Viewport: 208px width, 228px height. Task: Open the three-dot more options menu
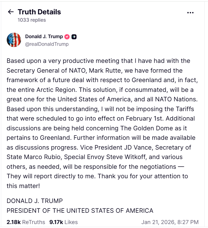[x=190, y=13]
